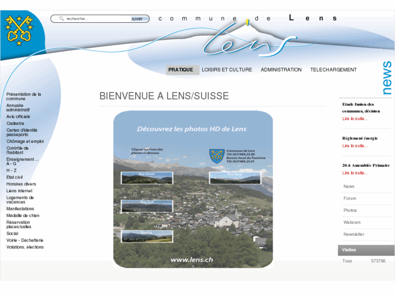Click the Vue Nord photo thumbnail
The width and height of the screenshot is (395, 296).
235,178
